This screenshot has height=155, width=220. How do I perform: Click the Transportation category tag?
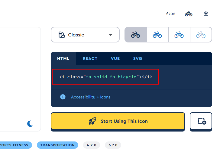(x=57, y=145)
